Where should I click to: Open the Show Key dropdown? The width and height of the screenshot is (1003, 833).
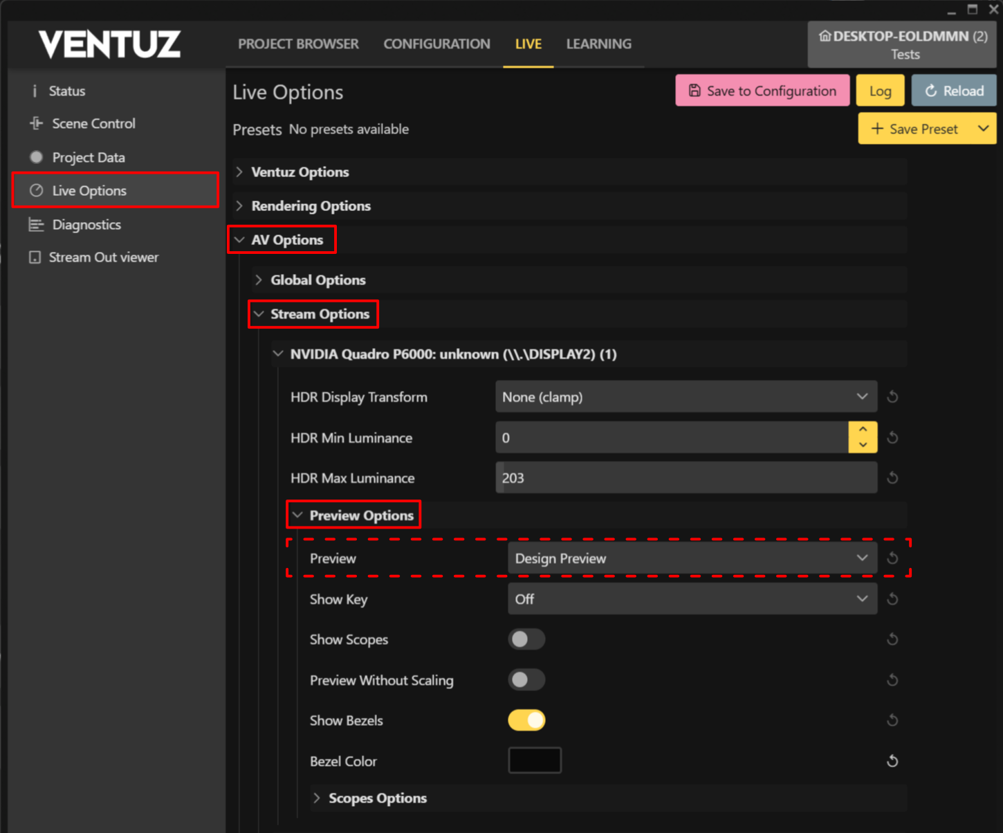pyautogui.click(x=692, y=599)
